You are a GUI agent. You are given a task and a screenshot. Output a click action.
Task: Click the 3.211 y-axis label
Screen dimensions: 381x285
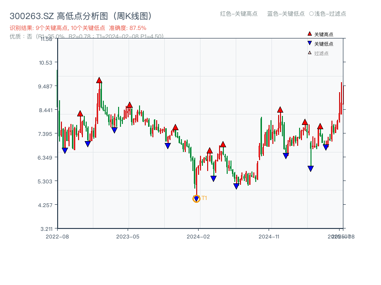coord(46,229)
